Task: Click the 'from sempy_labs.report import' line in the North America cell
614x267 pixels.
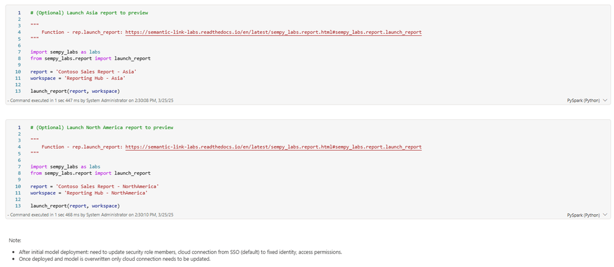Action: (x=90, y=173)
